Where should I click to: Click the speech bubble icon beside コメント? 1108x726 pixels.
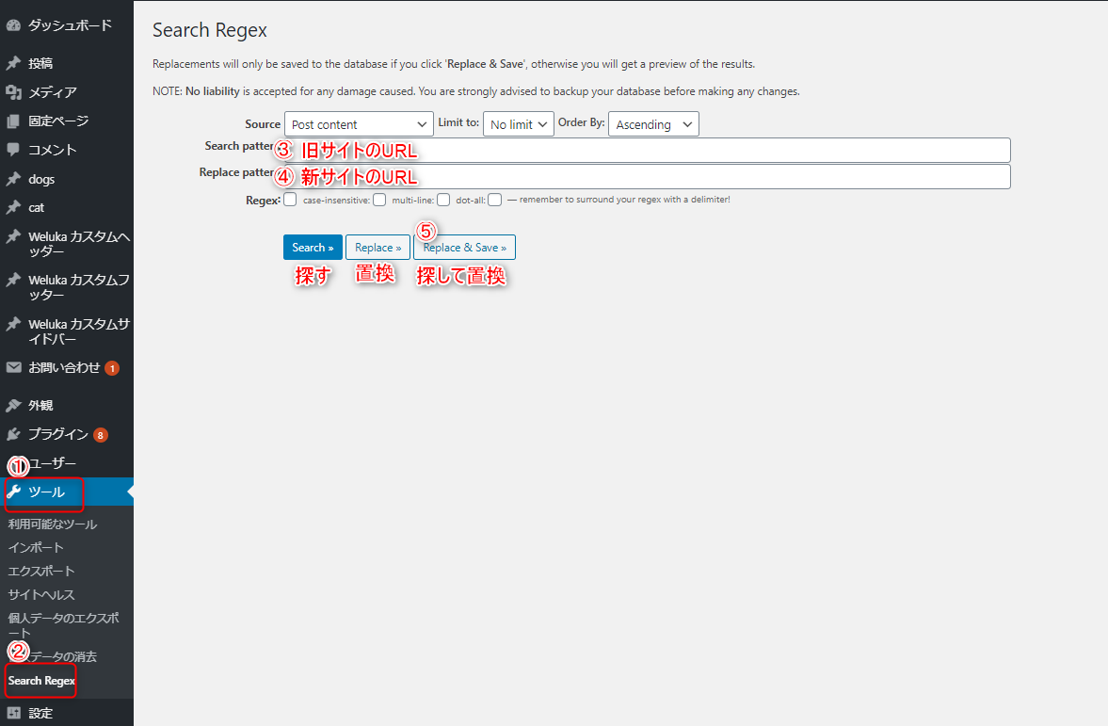[13, 150]
